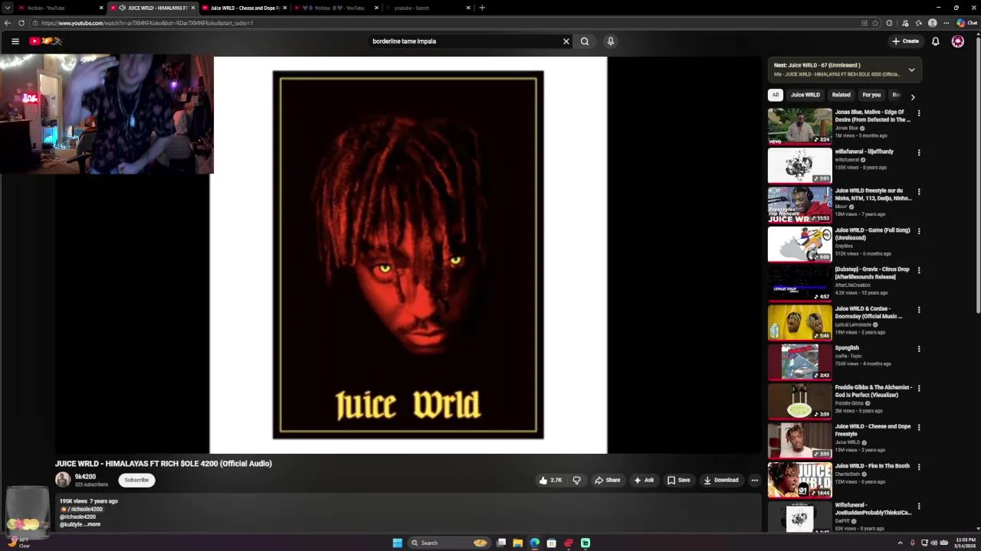Click the browser address bar URL
This screenshot has height=551, width=981.
[x=147, y=23]
